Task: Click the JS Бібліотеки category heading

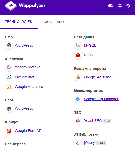Action: point(86,134)
